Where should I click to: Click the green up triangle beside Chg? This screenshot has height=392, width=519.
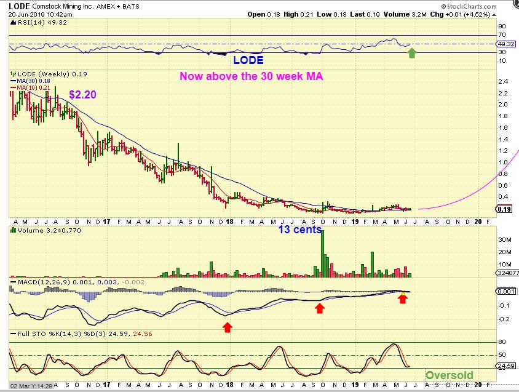[x=494, y=15]
